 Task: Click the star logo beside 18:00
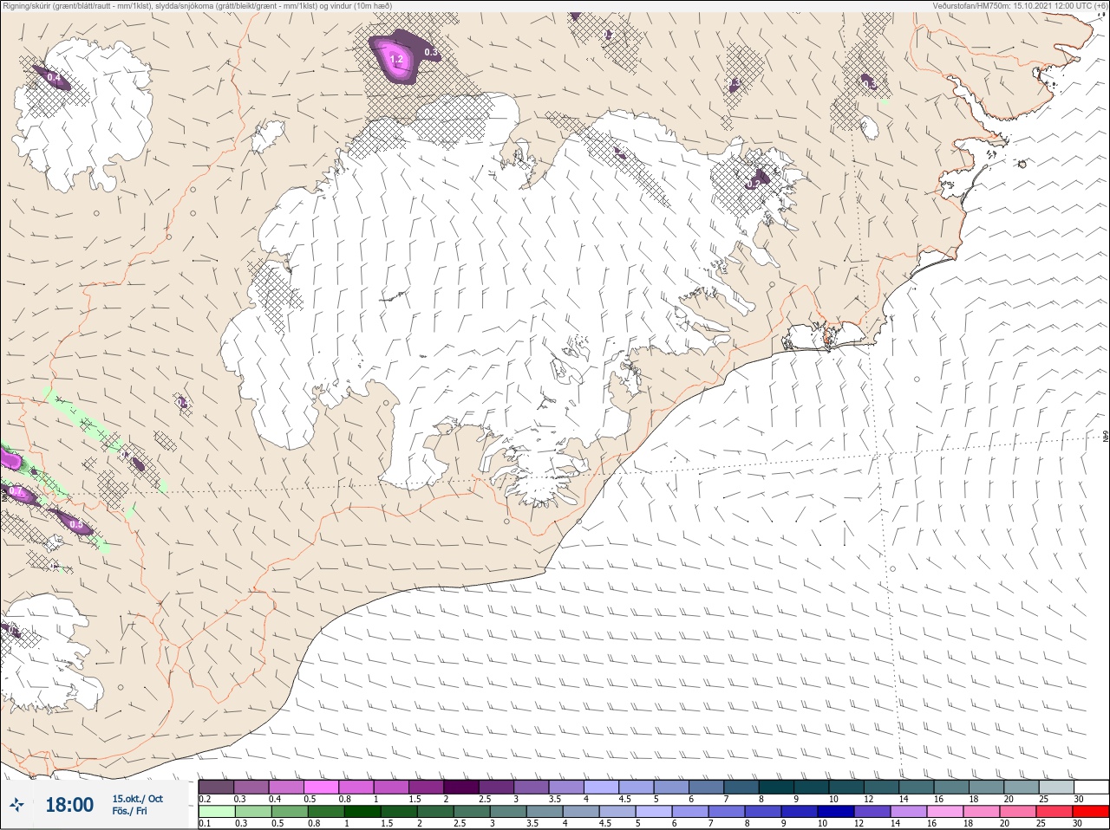point(16,805)
